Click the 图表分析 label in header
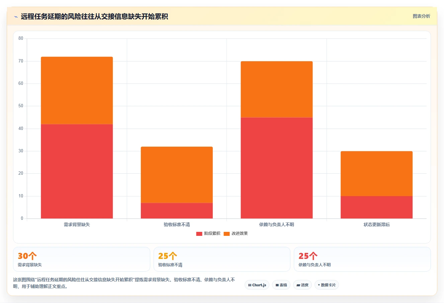The image size is (444, 303). (x=421, y=16)
